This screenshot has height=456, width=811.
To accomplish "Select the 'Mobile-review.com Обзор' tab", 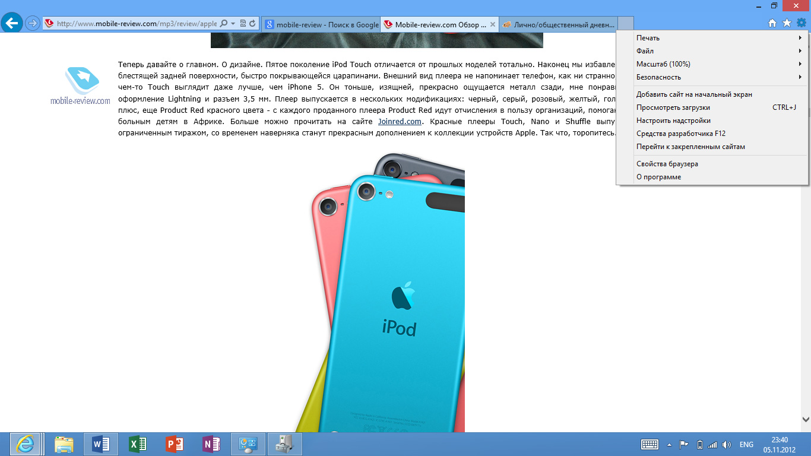I will (x=439, y=24).
